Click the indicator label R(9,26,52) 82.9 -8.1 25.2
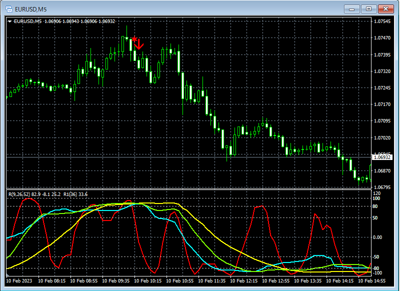The height and width of the screenshot is (291, 400). tap(34, 194)
